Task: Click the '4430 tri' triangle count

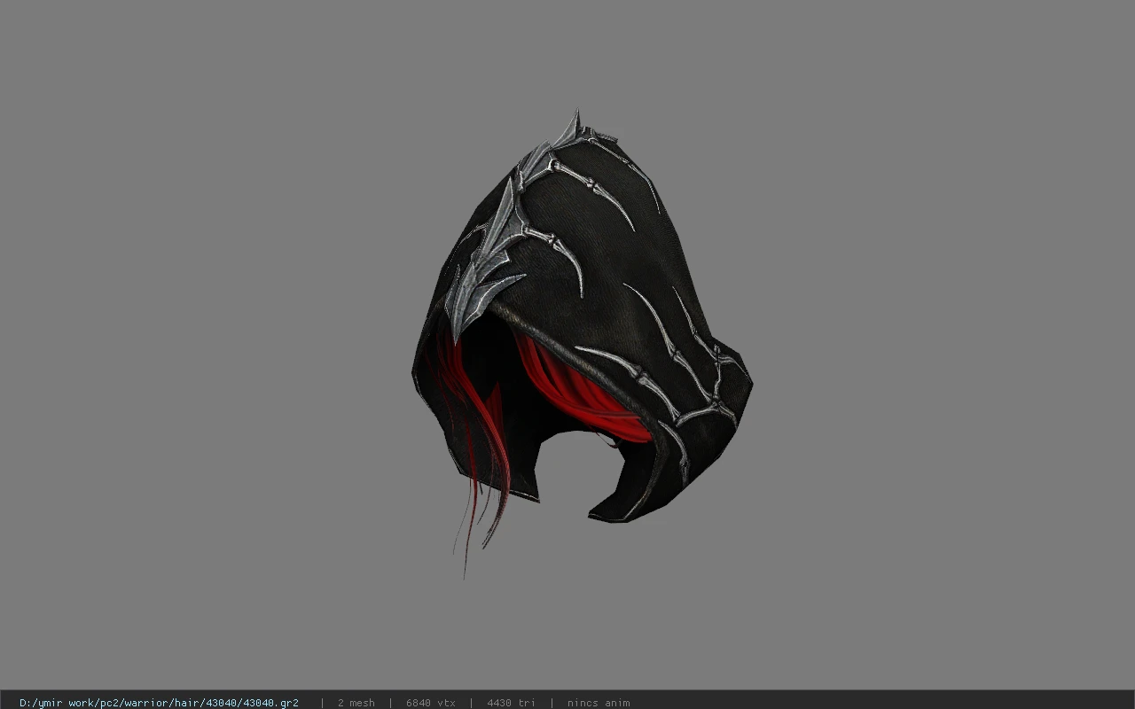Action: click(x=511, y=703)
